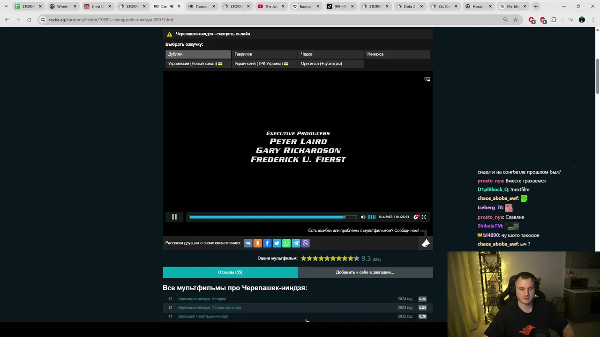The width and height of the screenshot is (600, 337).
Task: Switch to the Marble tab
Action: click(x=512, y=7)
